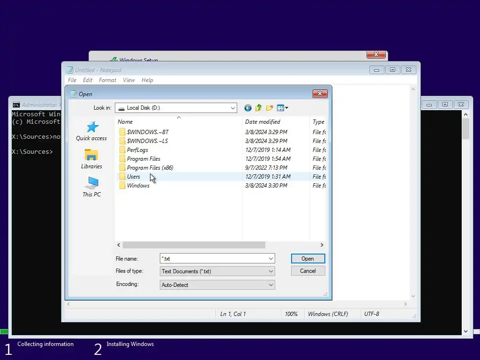480x360 pixels.
Task: Minimize the Command Prompt window
Action: coord(429,105)
